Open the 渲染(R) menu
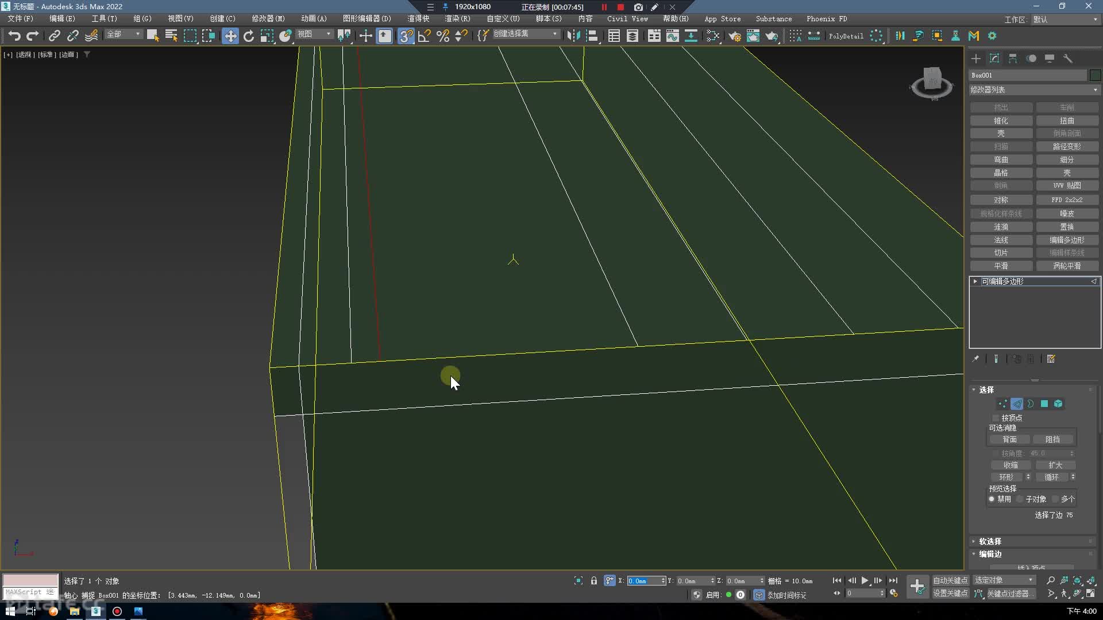 point(457,19)
